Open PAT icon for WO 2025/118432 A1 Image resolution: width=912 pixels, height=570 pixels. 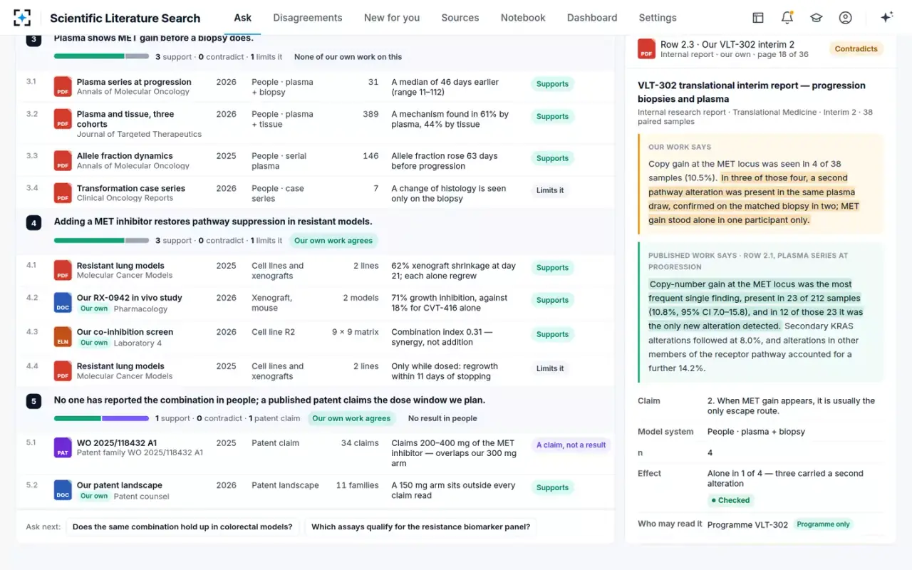(x=63, y=447)
